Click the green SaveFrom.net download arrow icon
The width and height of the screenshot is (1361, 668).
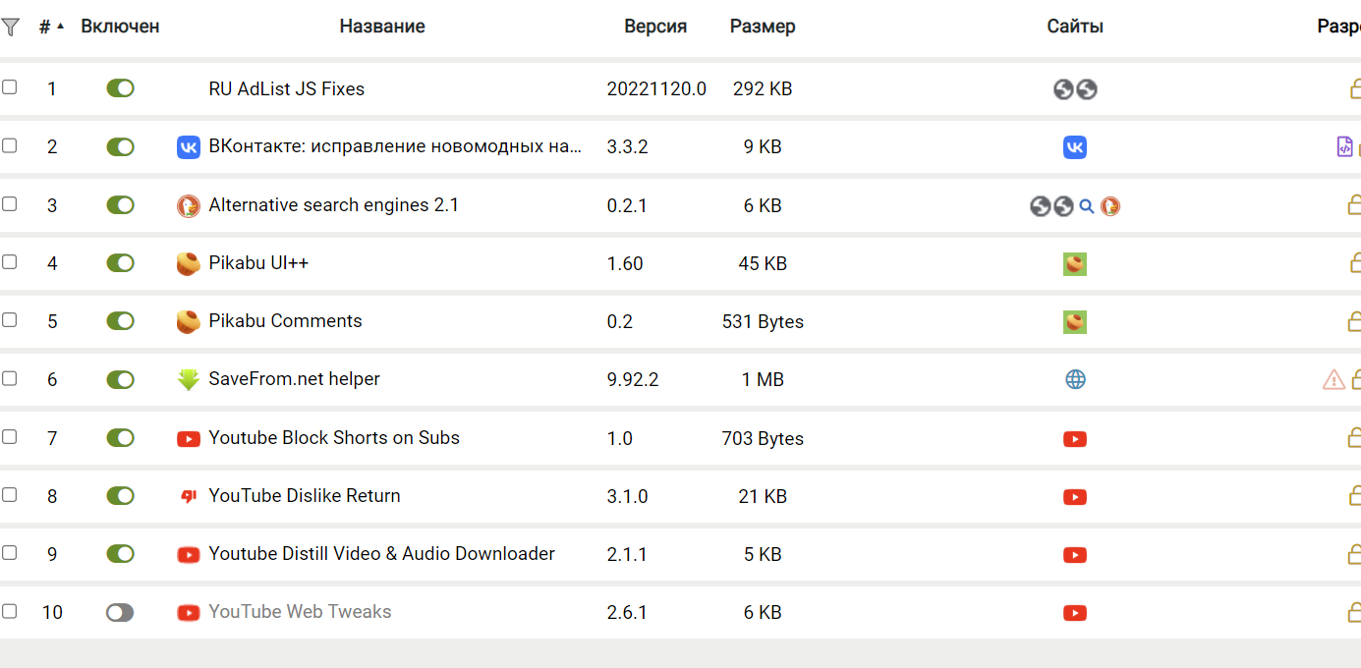[188, 379]
